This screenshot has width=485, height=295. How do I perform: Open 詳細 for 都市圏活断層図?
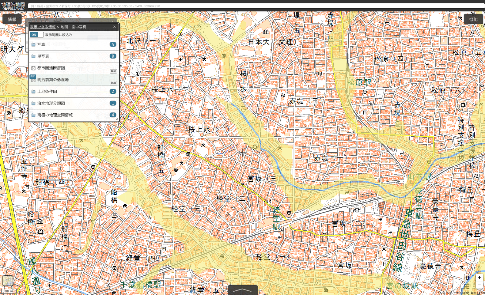pyautogui.click(x=113, y=71)
